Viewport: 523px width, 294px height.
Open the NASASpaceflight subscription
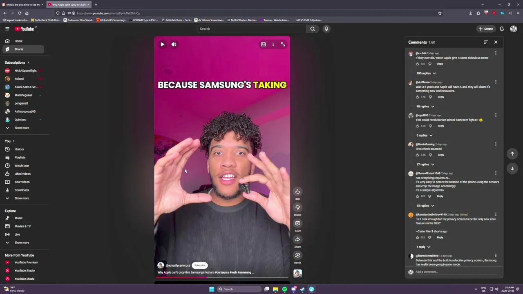(x=23, y=71)
